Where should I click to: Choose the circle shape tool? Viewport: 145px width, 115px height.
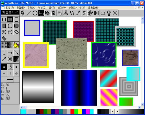35,13
